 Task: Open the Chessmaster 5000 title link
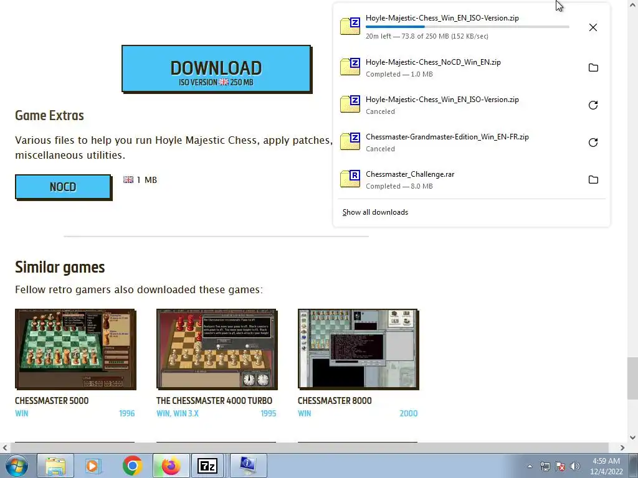pos(52,401)
